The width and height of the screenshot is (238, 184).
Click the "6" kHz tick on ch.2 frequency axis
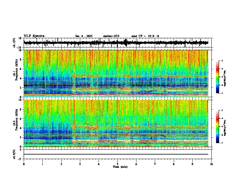(x=21, y=119)
